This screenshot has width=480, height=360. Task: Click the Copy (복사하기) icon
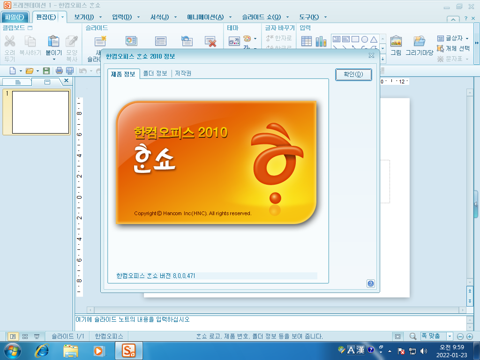click(x=30, y=41)
